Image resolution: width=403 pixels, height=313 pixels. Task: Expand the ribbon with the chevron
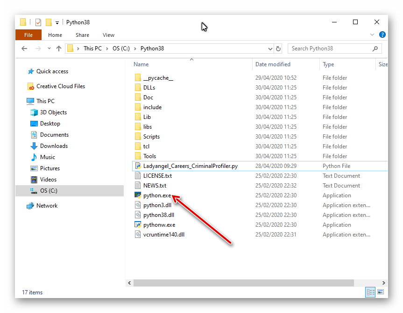point(372,35)
